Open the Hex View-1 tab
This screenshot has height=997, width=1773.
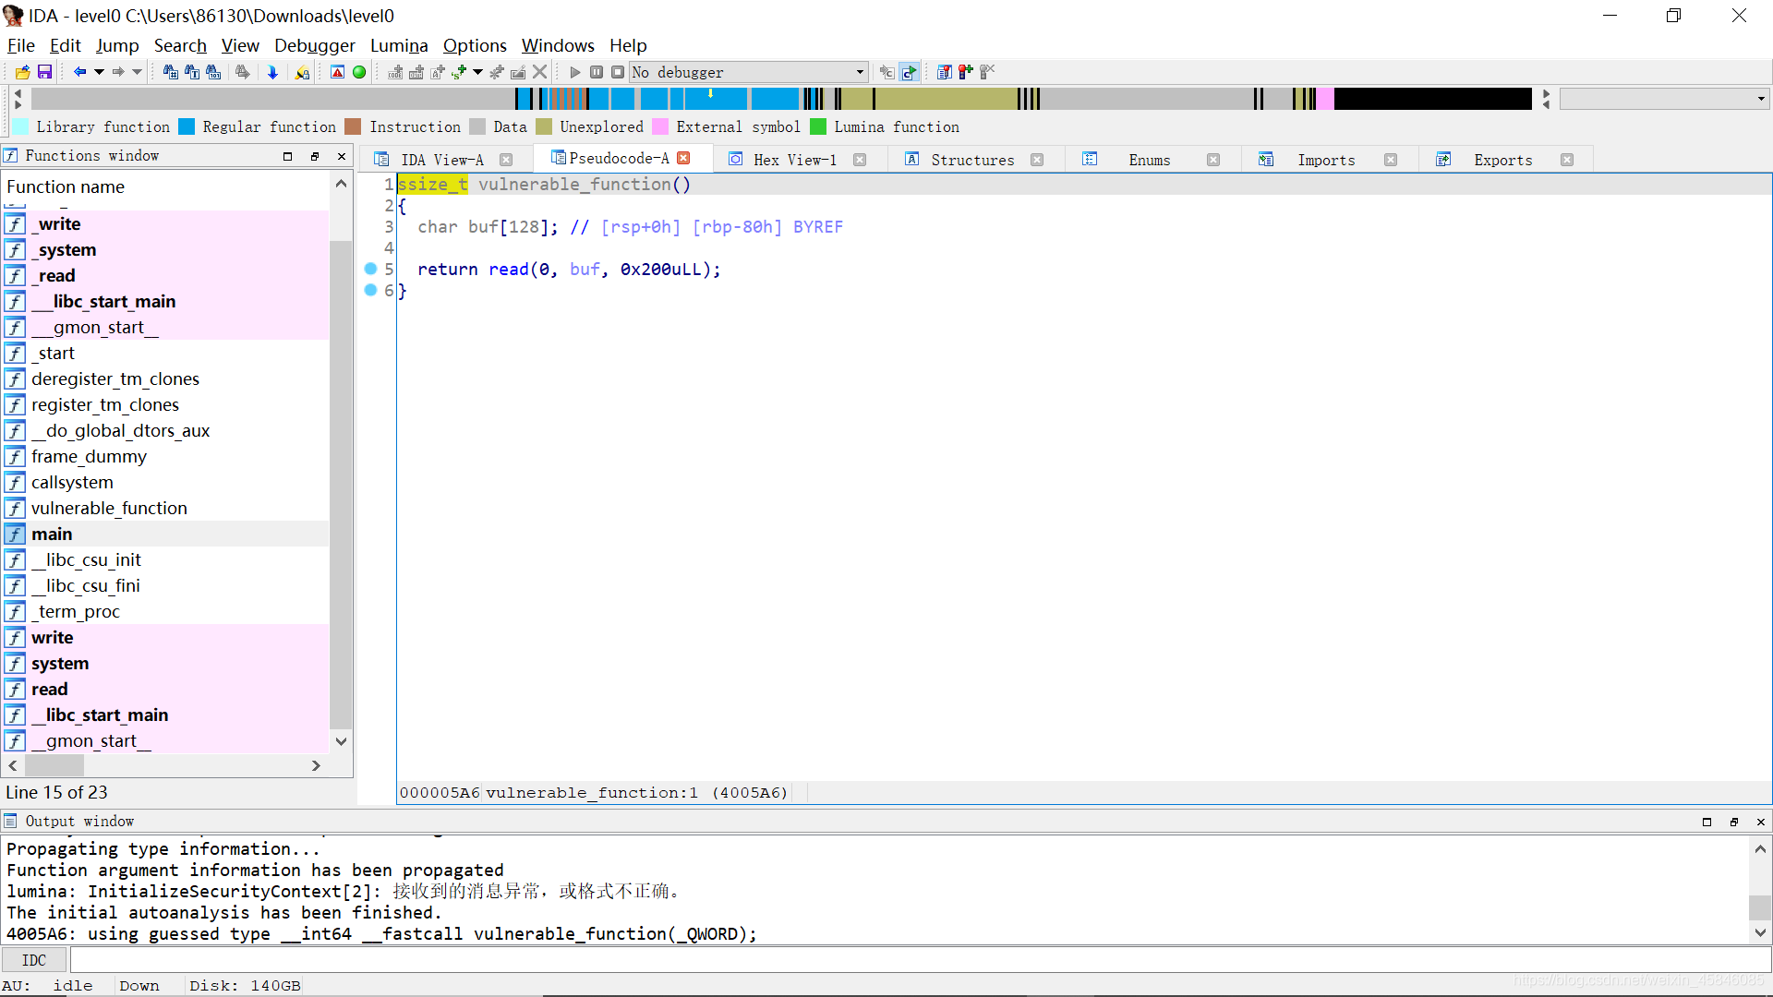794,160
